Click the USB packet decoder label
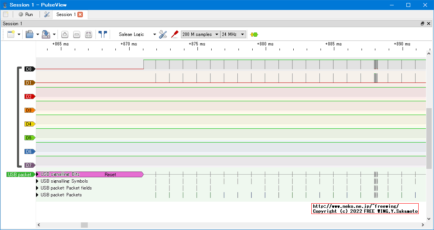Image resolution: width=434 pixels, height=230 pixels. tap(20, 175)
